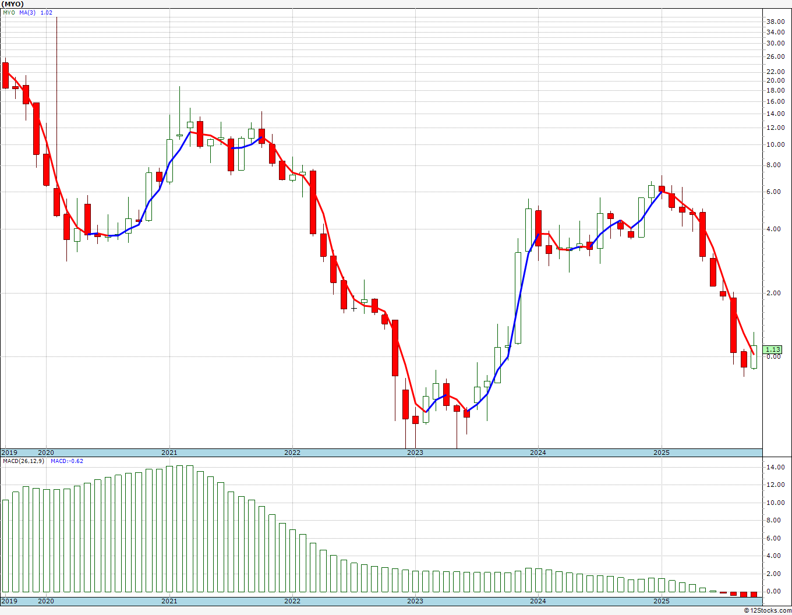This screenshot has height=615, width=792.
Task: Select the MA(3) indicator legend label
Action: tap(27, 12)
